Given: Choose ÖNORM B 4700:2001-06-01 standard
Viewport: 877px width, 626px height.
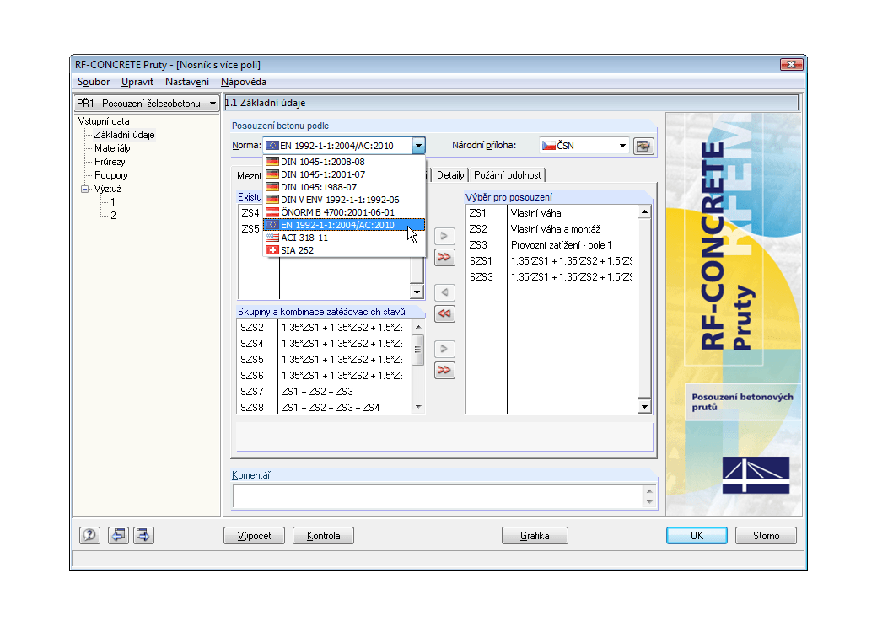Looking at the screenshot, I should pyautogui.click(x=344, y=212).
